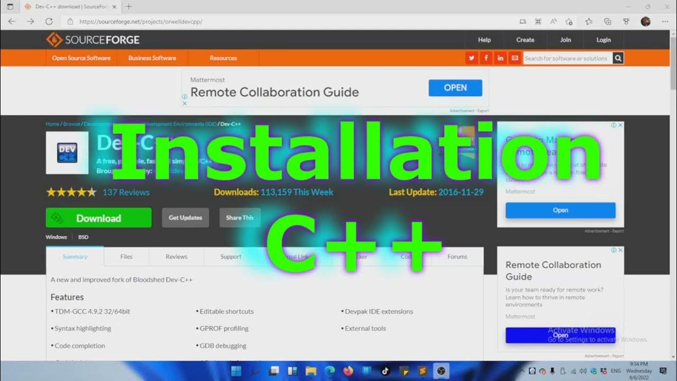Select the Windows platform label
677x381 pixels.
(x=56, y=237)
